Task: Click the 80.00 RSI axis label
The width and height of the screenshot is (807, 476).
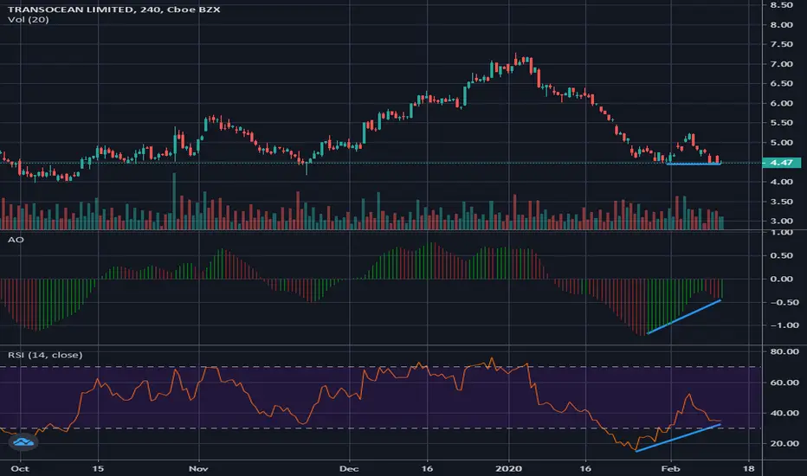Action: pos(784,351)
